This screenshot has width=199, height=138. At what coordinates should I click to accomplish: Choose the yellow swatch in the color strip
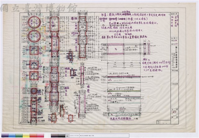26,136
